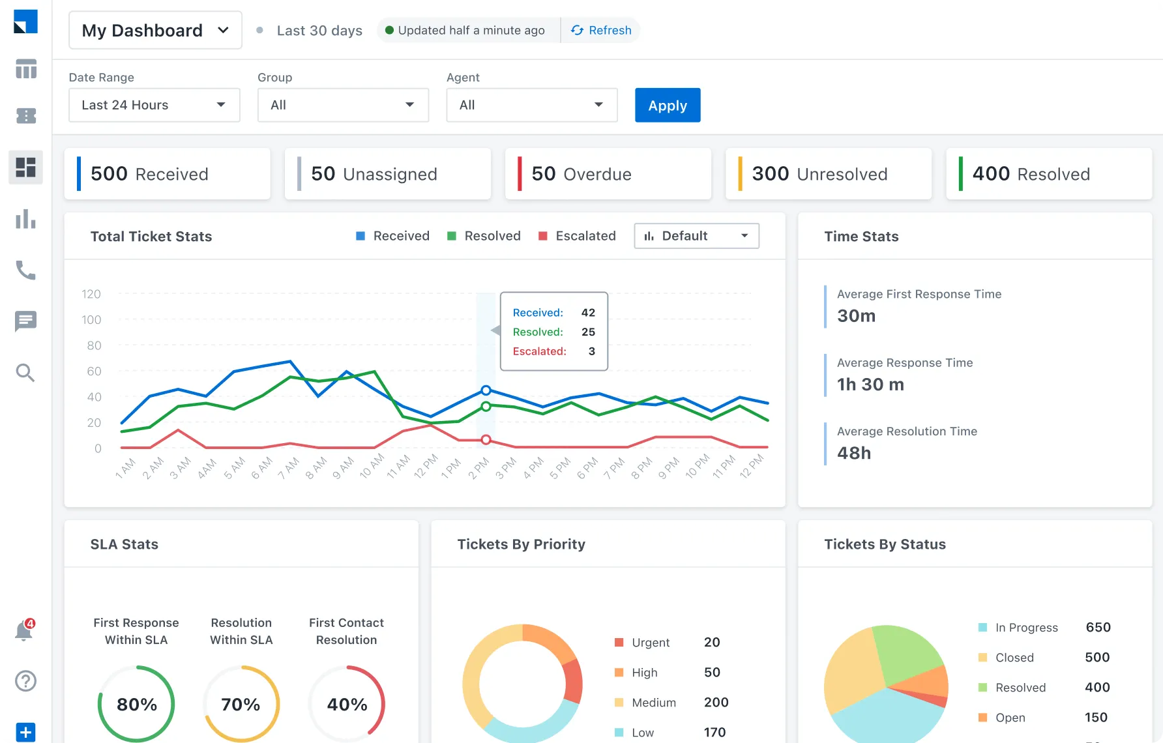1163x743 pixels.
Task: Open the tickets icon in the sidebar
Action: (x=26, y=116)
